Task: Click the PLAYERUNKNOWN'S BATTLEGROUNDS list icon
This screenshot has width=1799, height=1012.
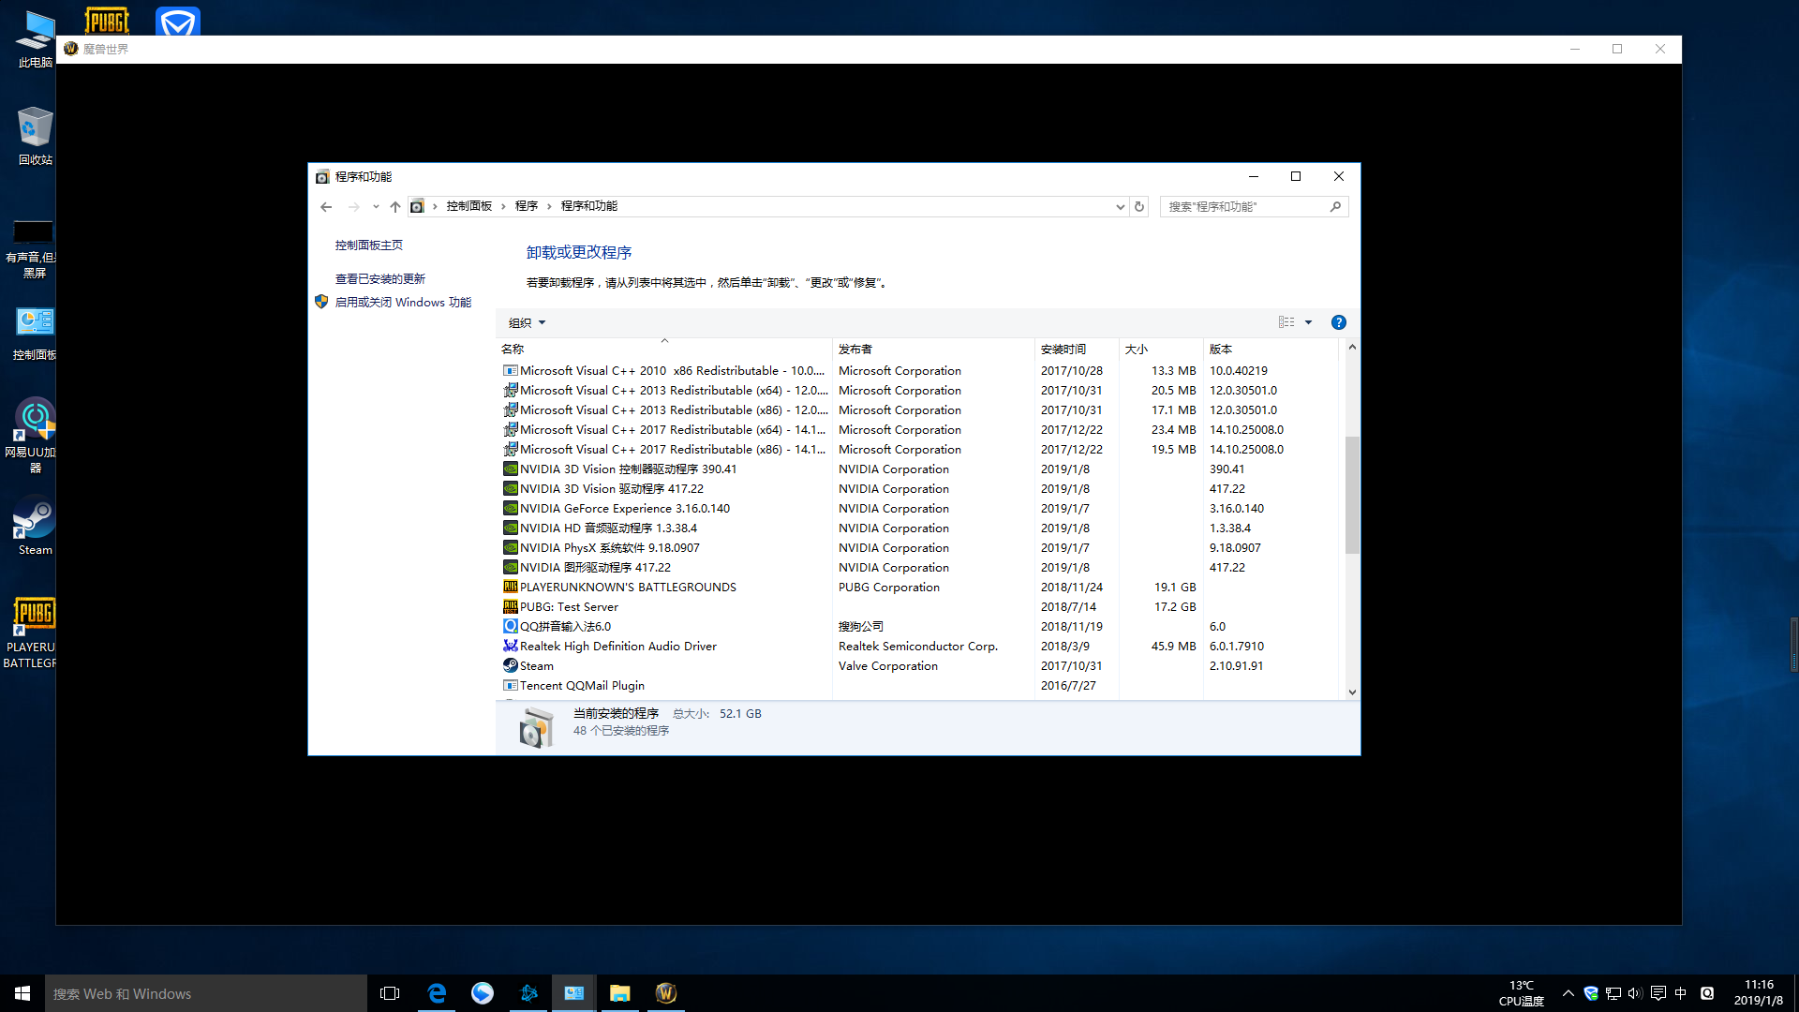Action: (x=511, y=587)
